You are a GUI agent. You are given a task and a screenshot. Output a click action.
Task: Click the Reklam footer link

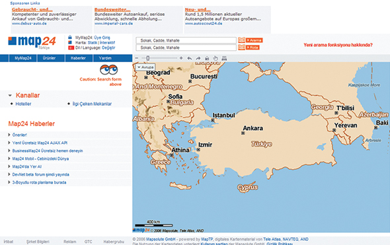coord(70,242)
